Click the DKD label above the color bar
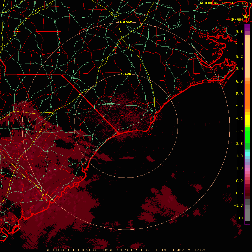Image resolution: width=252 pixels, height=252 pixels. (x=246, y=17)
